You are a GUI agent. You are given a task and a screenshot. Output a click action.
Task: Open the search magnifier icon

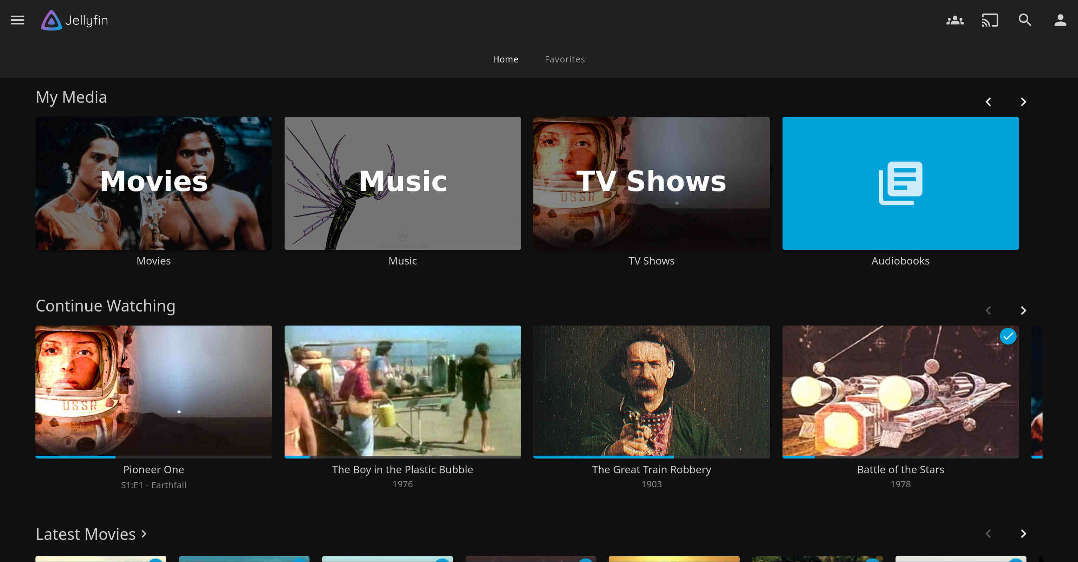1025,20
